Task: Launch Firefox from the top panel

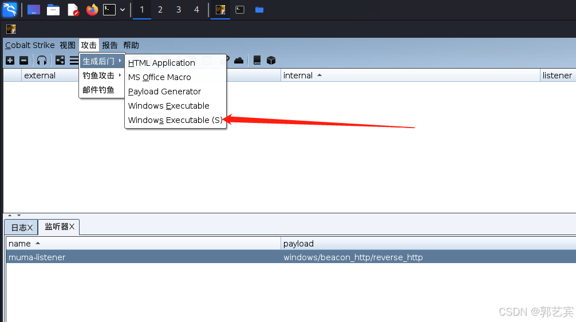Action: (92, 10)
